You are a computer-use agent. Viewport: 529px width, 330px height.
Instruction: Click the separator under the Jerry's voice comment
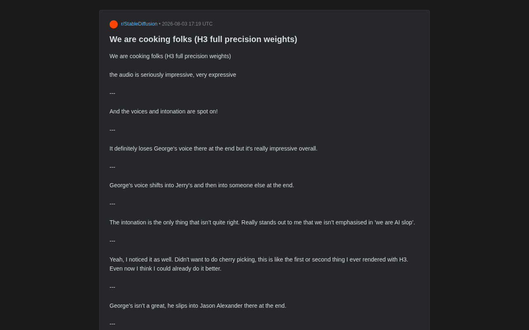click(112, 204)
